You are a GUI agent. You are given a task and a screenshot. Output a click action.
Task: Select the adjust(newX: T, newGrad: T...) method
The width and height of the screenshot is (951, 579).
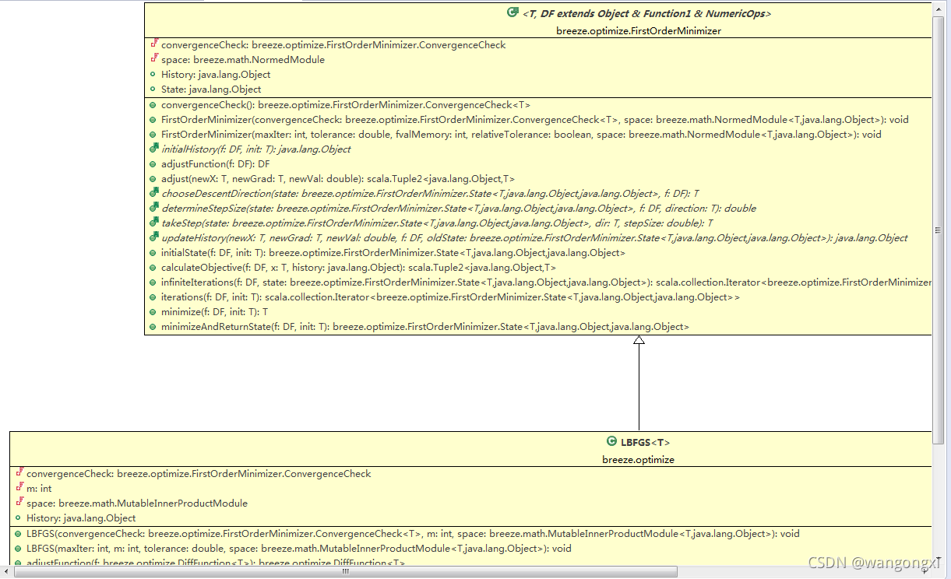pyautogui.click(x=338, y=179)
